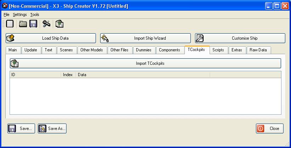Image resolution: width=291 pixels, height=148 pixels.
Task: Minimize the Ship Creator window
Action: pos(269,6)
